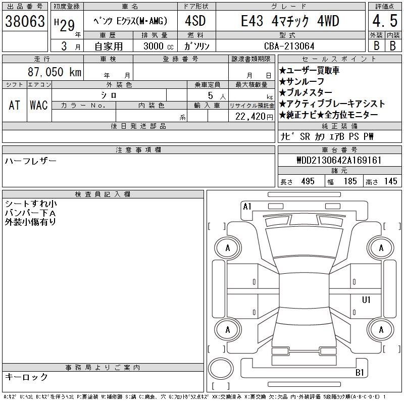The image size is (404, 404).
Task: Click the A1 scratch mark on the car diagram
Action: click(x=247, y=207)
